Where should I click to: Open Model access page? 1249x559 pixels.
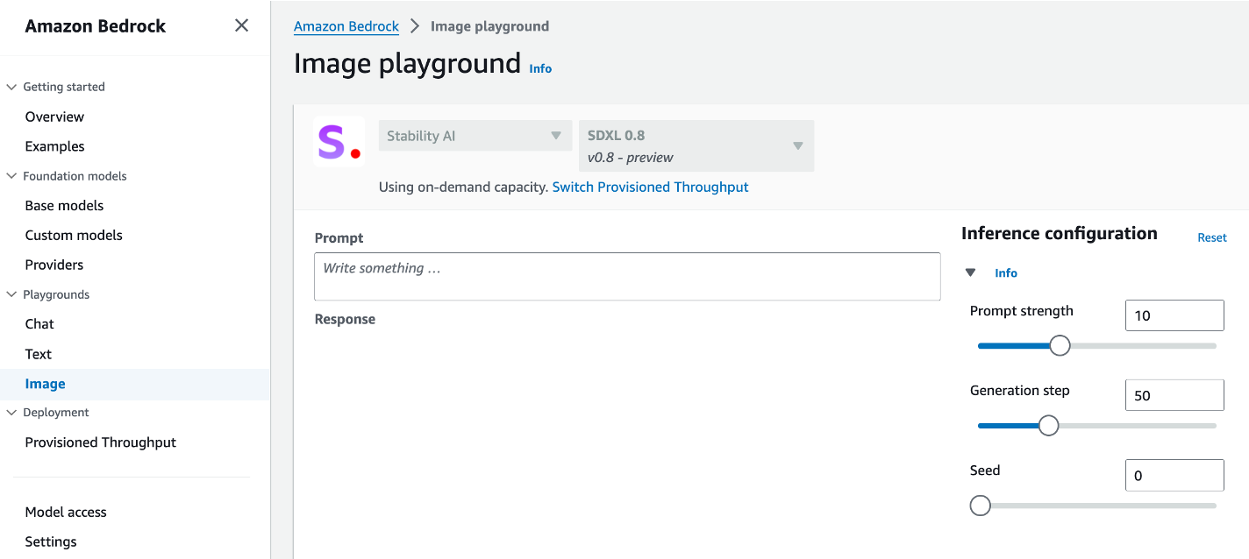point(66,512)
